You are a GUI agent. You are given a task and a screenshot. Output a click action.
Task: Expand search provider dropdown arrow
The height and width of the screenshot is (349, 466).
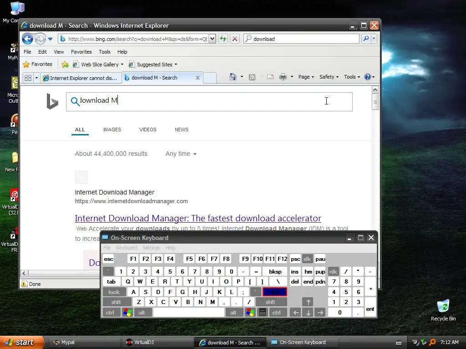374,39
